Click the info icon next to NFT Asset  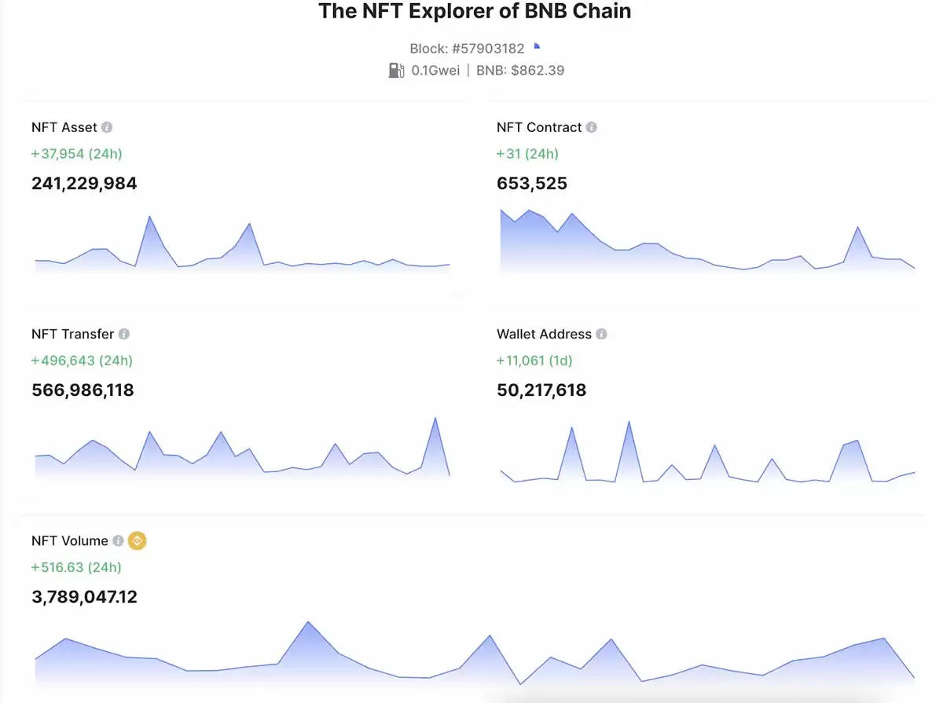click(107, 126)
